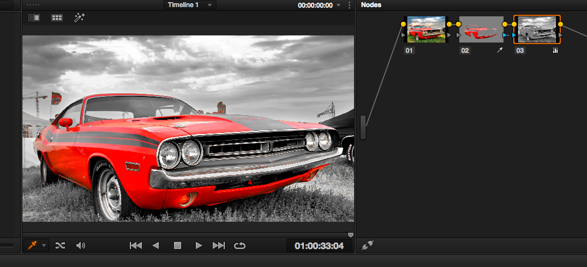
Task: Open eyedropper tool options arrow
Action: click(44, 246)
